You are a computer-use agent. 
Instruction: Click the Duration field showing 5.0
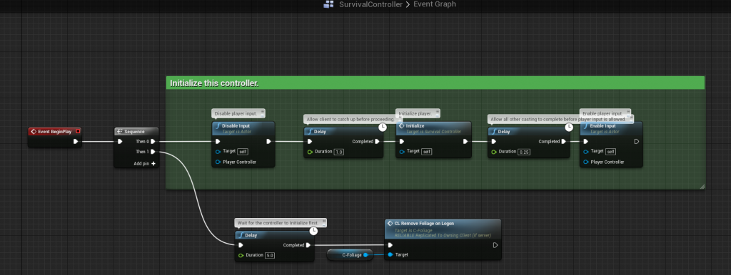coord(270,256)
